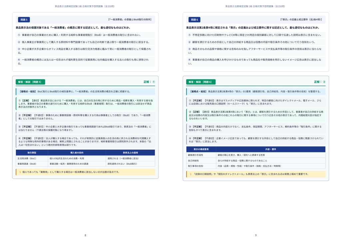
Task: Click 問題5 explanation ③【不正解】 about 下請法等
Action: pos(85,128)
